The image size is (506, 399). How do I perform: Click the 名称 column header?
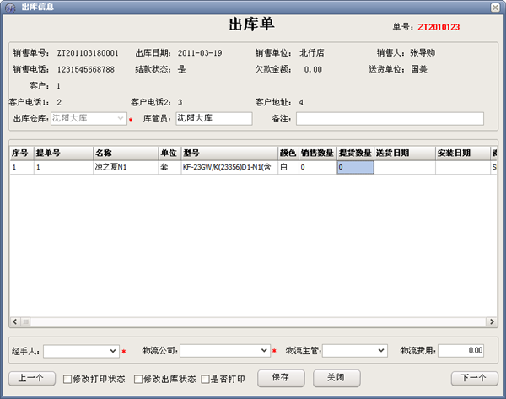(x=125, y=154)
